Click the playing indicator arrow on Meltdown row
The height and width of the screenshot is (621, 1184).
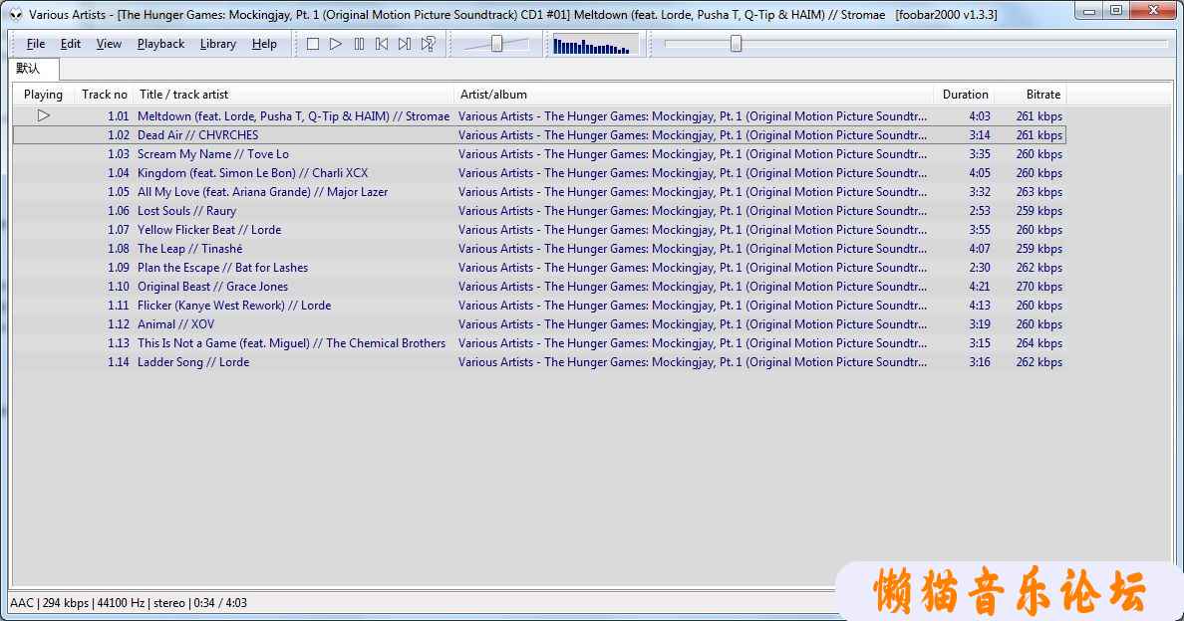pos(44,115)
